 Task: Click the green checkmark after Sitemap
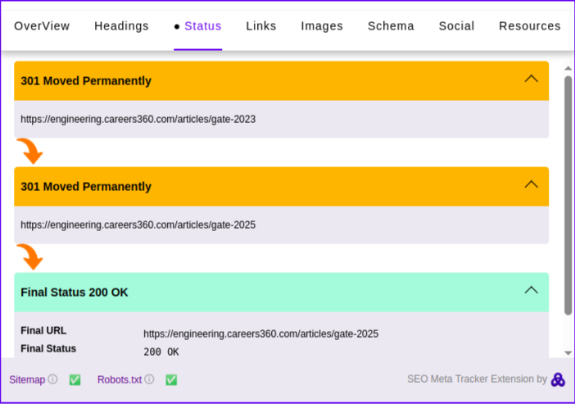coord(75,379)
